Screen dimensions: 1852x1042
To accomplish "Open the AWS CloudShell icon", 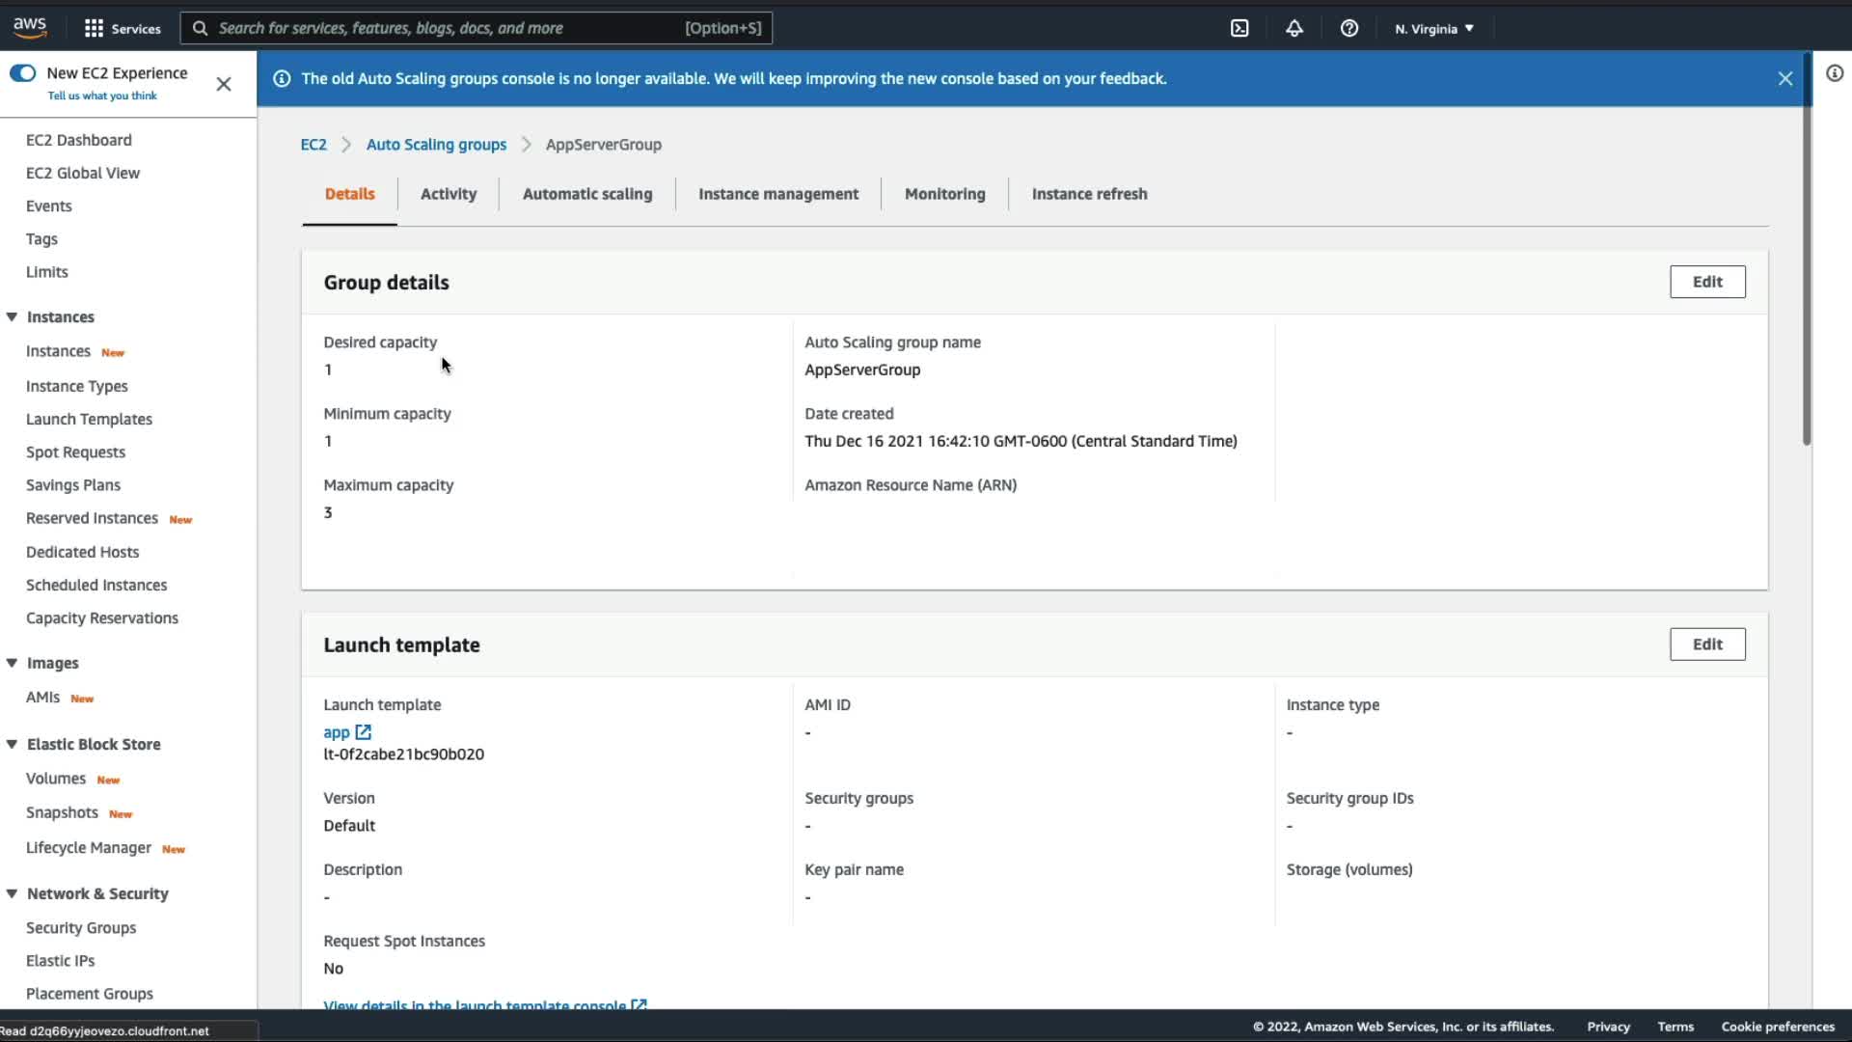I will (x=1239, y=28).
